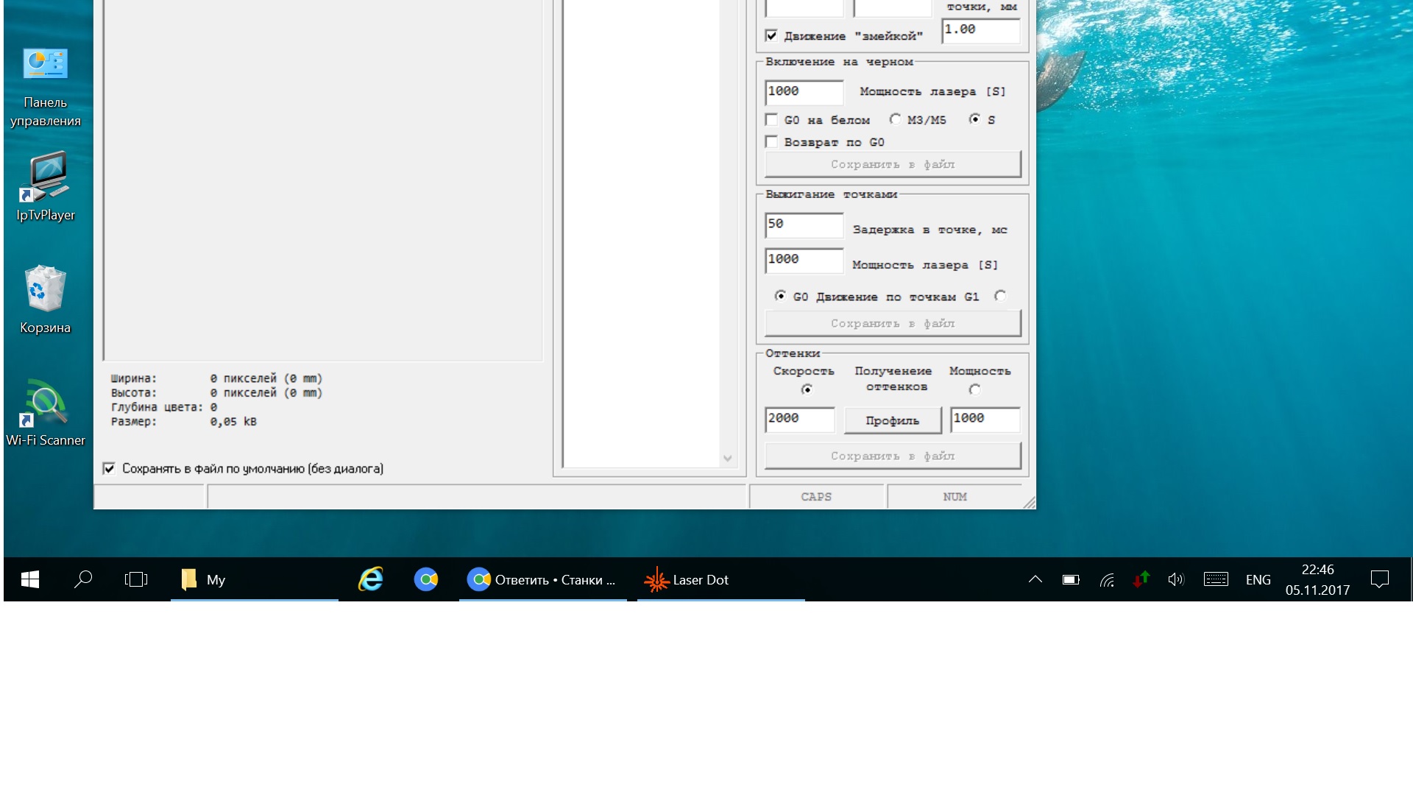This screenshot has width=1413, height=795.
Task: Uncheck Движение "змейкой" checkbox
Action: 771,36
